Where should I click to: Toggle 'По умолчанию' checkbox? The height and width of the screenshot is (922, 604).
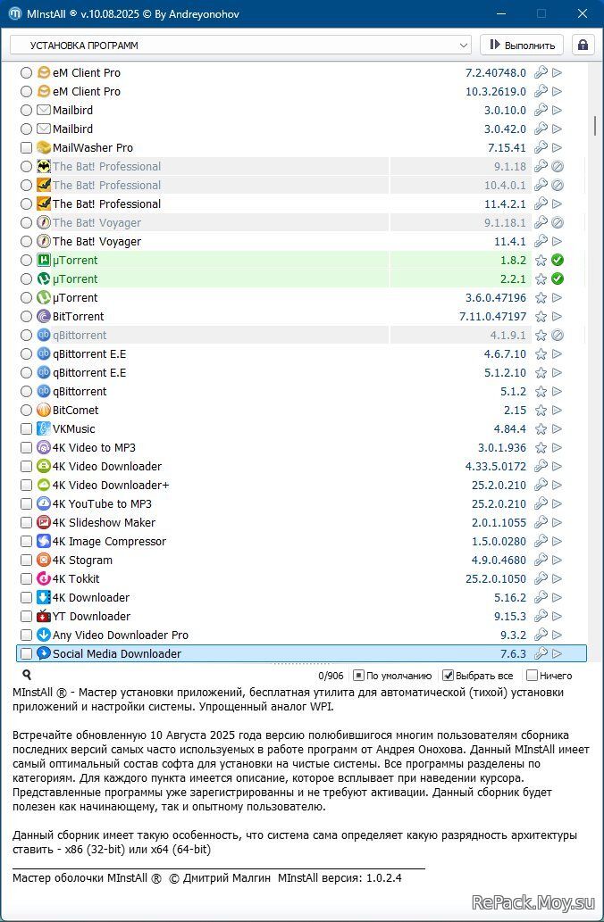[358, 676]
